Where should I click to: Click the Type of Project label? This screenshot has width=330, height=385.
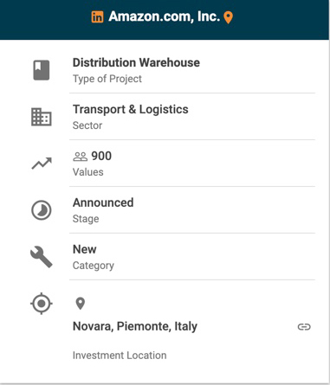pyautogui.click(x=107, y=79)
